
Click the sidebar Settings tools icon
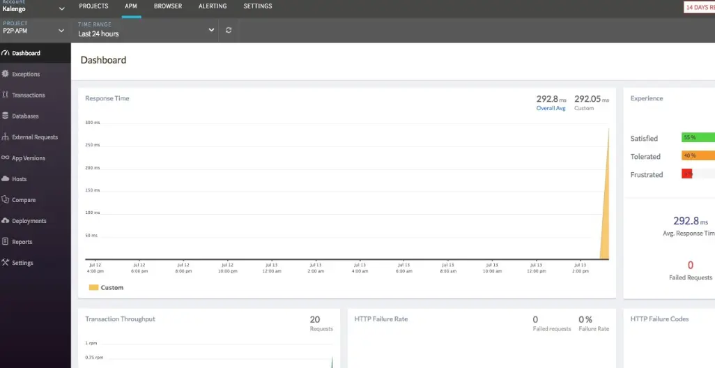pyautogui.click(x=6, y=263)
